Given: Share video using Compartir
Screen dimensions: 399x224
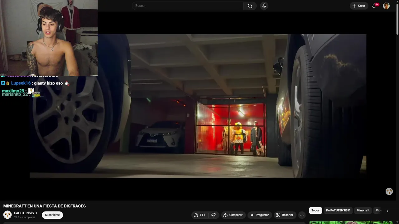Looking at the screenshot, I should pos(233,215).
